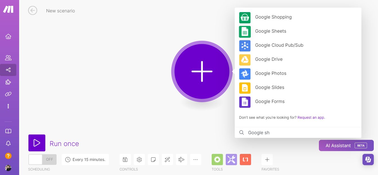The height and width of the screenshot is (175, 378).
Task: Expand the three-dot more controls menu
Action: click(x=196, y=160)
